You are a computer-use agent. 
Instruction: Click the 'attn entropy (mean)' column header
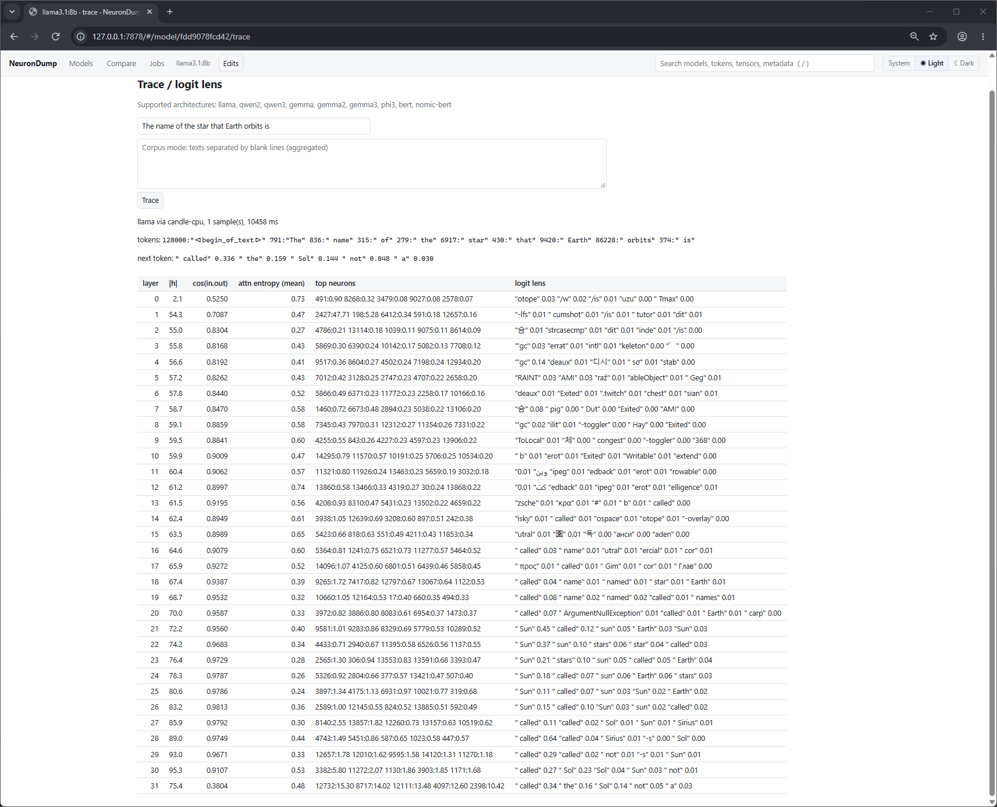[x=271, y=283]
